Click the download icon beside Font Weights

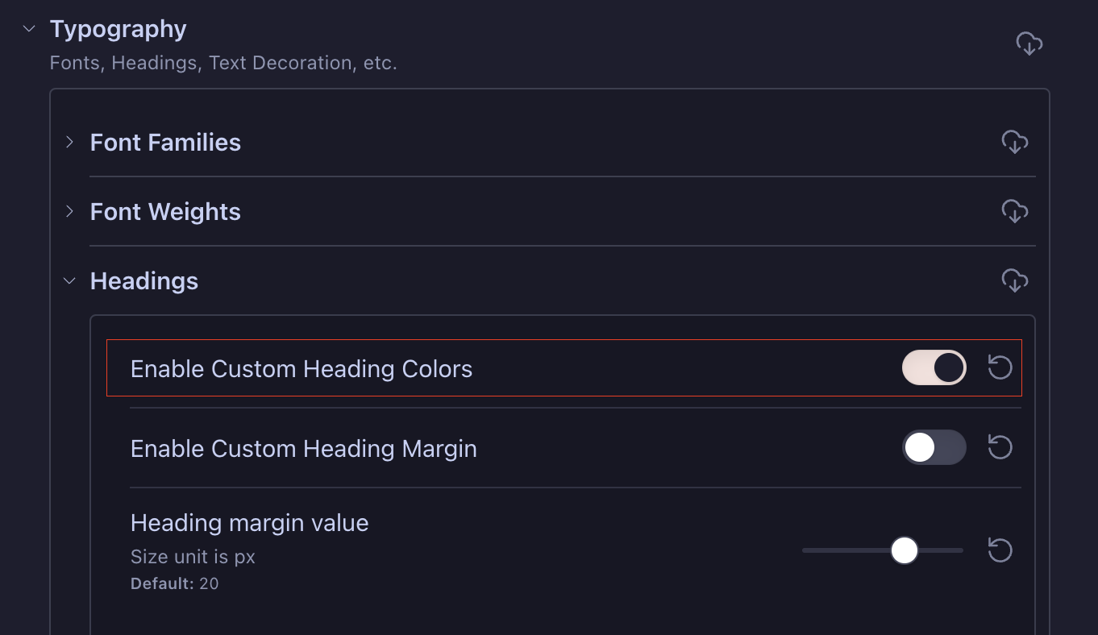[x=1015, y=211]
